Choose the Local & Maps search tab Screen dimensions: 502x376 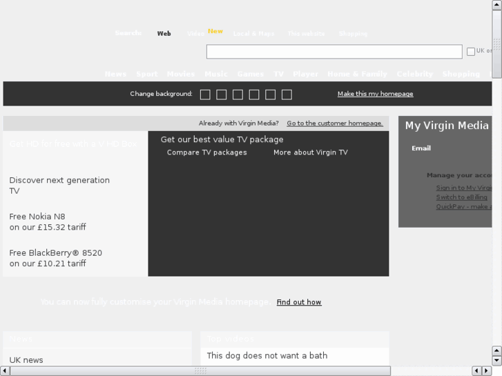coord(253,34)
